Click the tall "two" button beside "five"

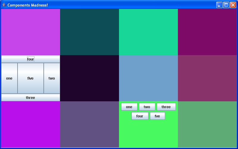[52, 78]
